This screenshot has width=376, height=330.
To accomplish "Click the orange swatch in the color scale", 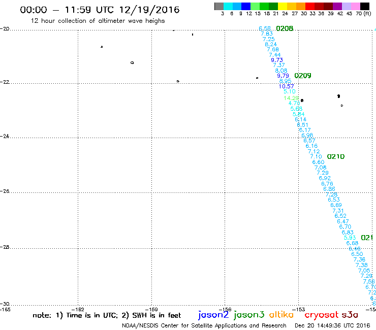I will (301, 6).
